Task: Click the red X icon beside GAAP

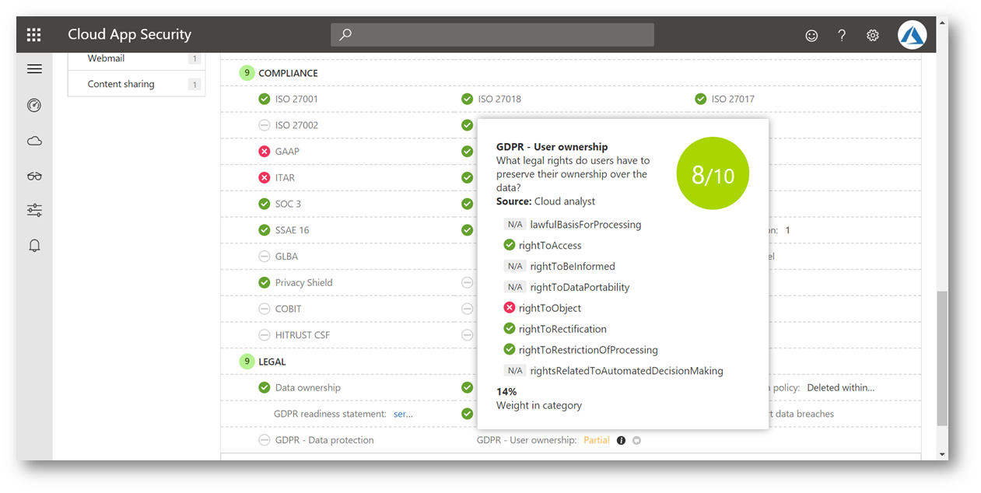Action: [265, 152]
